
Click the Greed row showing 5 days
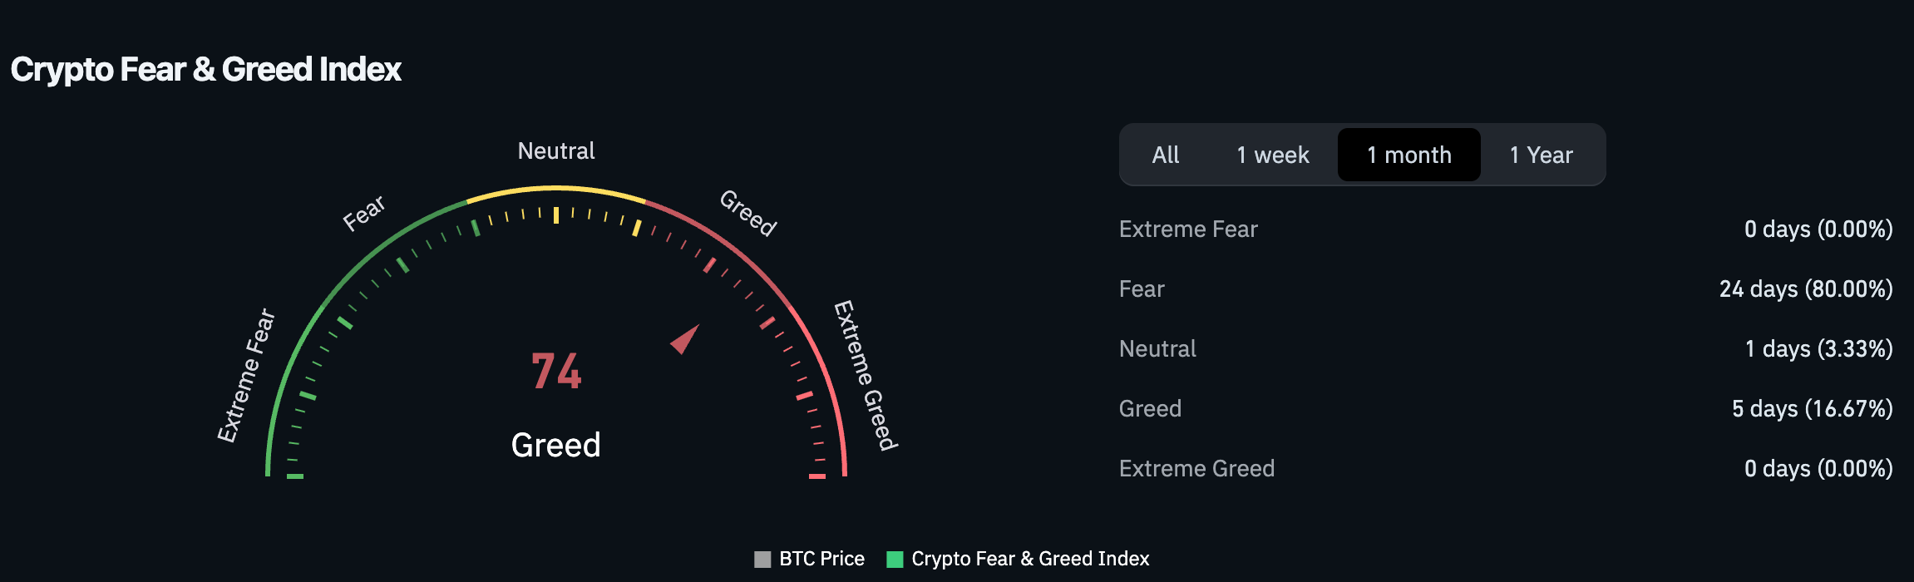point(1506,408)
